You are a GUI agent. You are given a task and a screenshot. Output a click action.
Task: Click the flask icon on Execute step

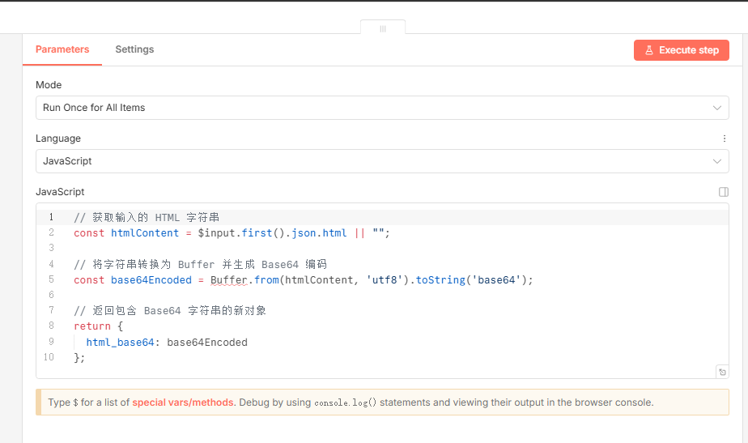coord(648,50)
